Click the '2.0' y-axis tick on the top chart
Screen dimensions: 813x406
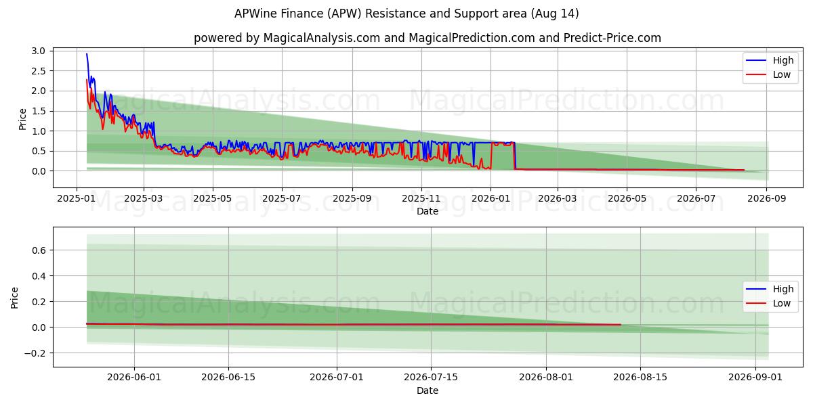tap(39, 91)
